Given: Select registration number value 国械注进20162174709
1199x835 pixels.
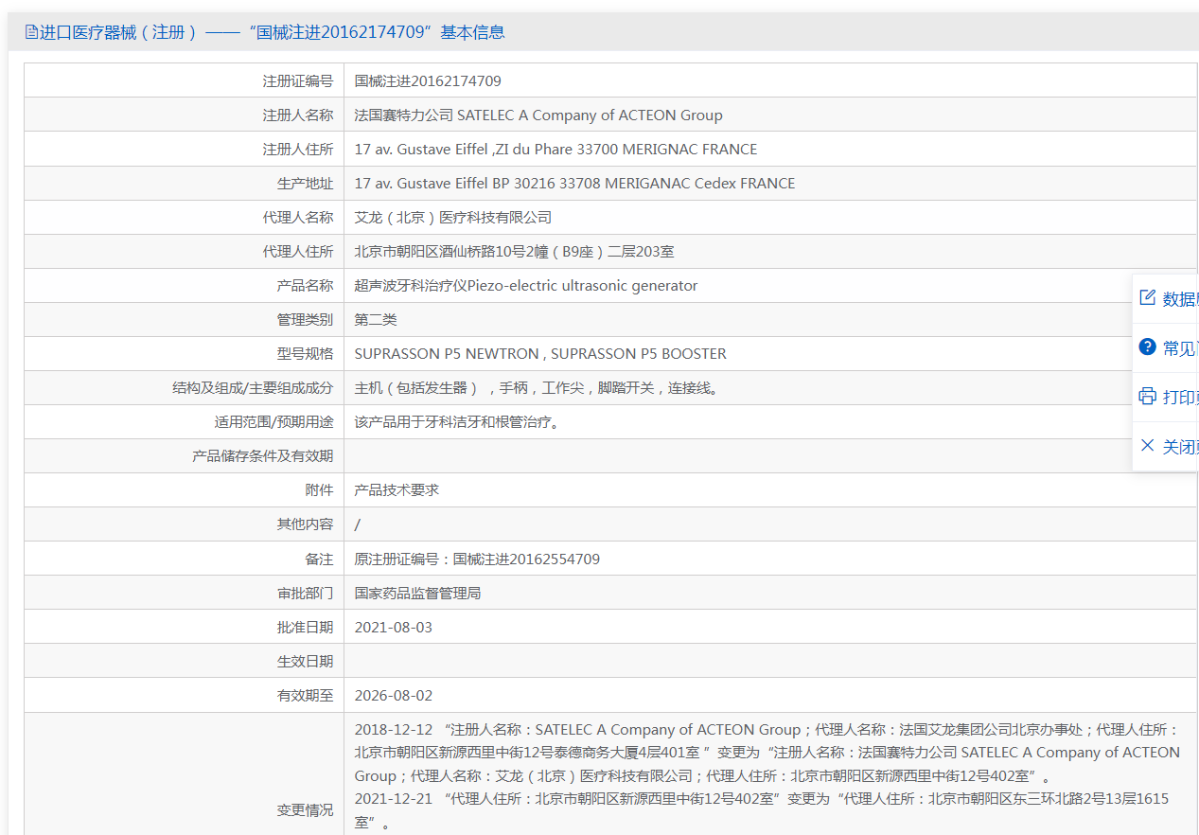Looking at the screenshot, I should (428, 81).
